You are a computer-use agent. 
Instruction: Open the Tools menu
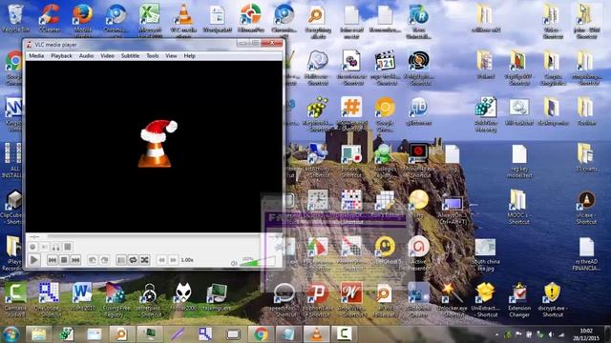(x=153, y=56)
